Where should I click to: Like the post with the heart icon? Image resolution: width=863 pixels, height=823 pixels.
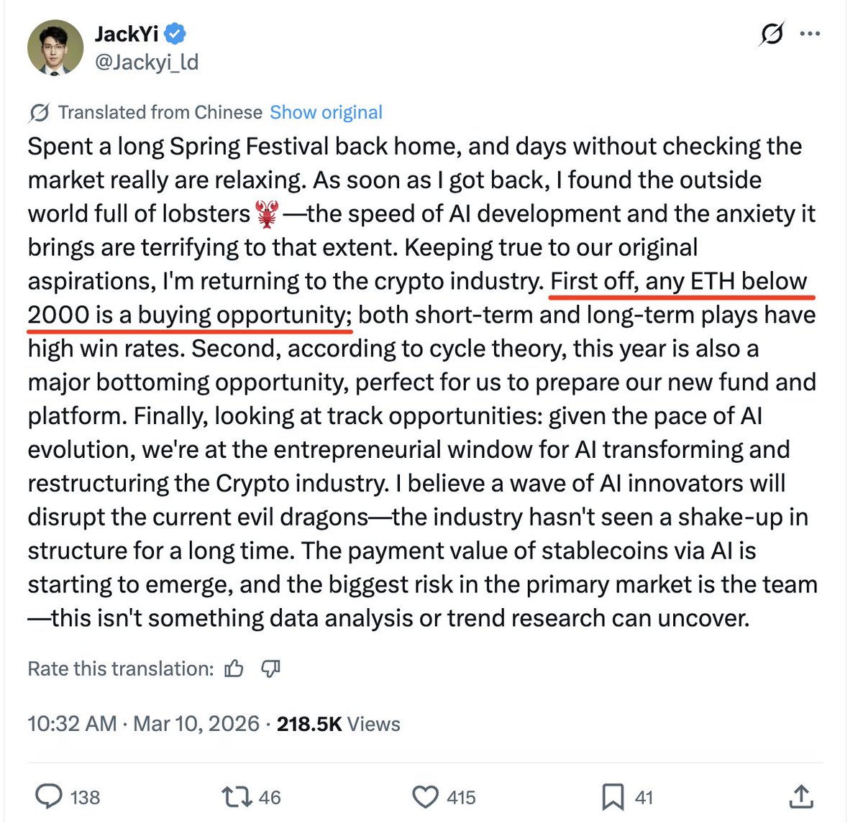click(425, 796)
